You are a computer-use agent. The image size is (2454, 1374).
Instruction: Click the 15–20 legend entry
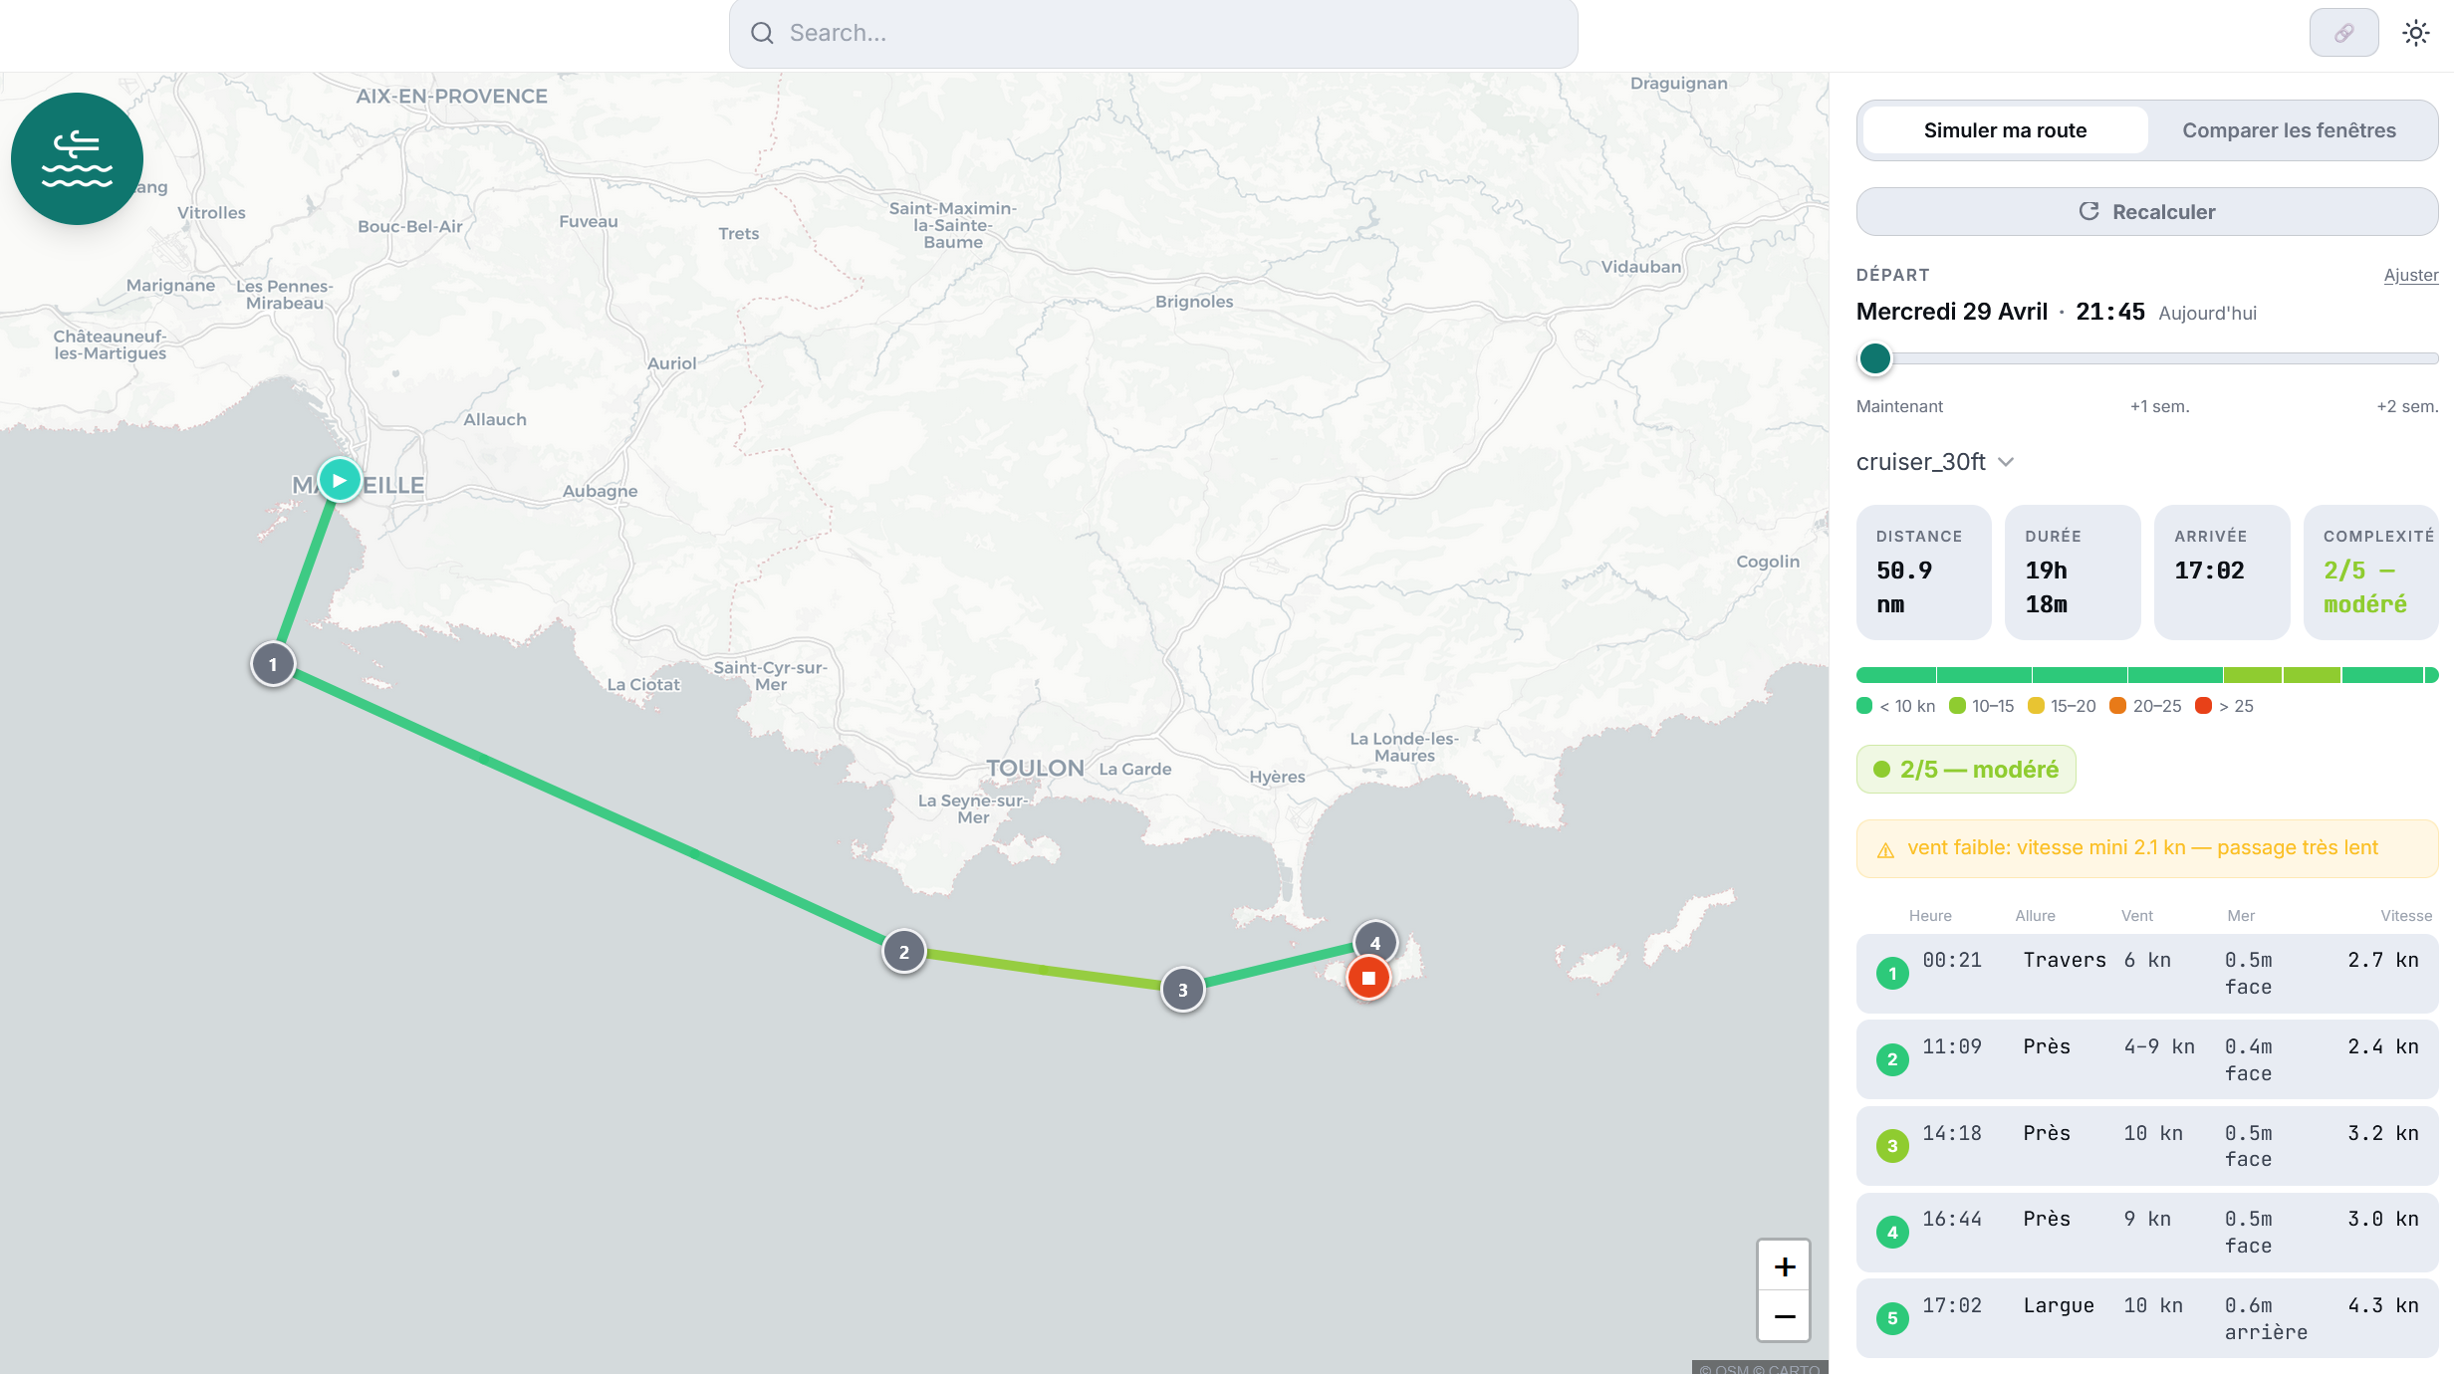(2062, 706)
